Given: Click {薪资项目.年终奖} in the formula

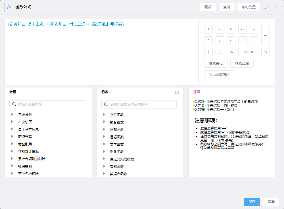Looking at the screenshot, I should pyautogui.click(x=107, y=24).
